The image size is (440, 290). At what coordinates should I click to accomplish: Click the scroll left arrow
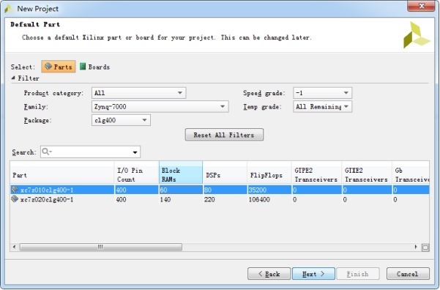tap(15, 247)
